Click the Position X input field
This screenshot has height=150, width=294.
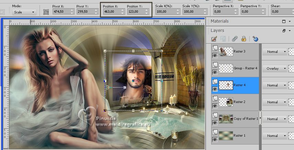click(x=110, y=12)
